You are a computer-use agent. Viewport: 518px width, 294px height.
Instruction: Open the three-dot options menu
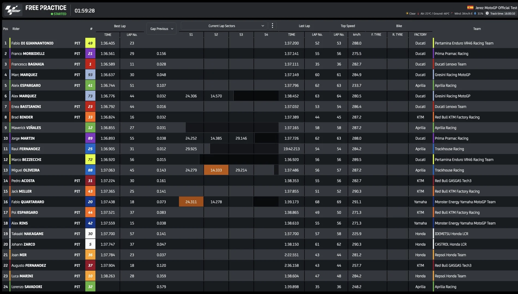pyautogui.click(x=272, y=26)
